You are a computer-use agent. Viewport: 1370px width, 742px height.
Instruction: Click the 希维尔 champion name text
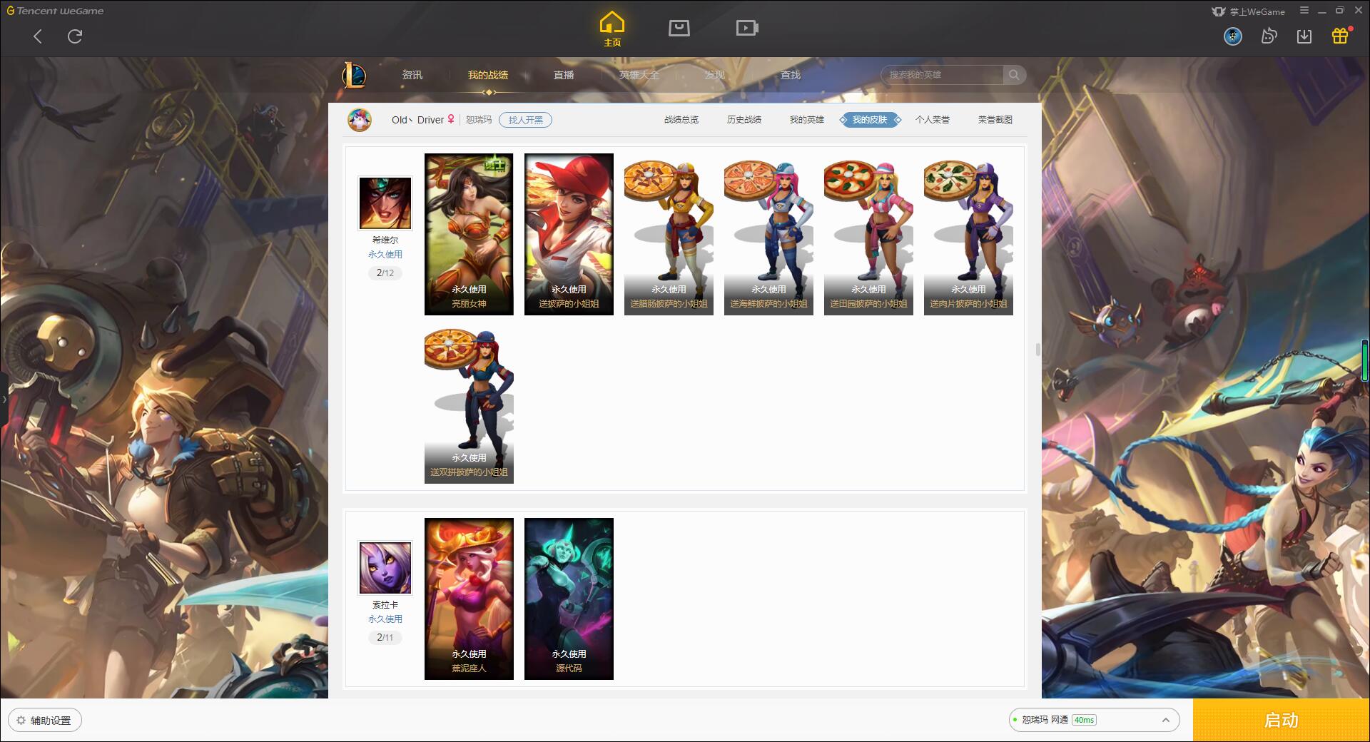point(385,240)
